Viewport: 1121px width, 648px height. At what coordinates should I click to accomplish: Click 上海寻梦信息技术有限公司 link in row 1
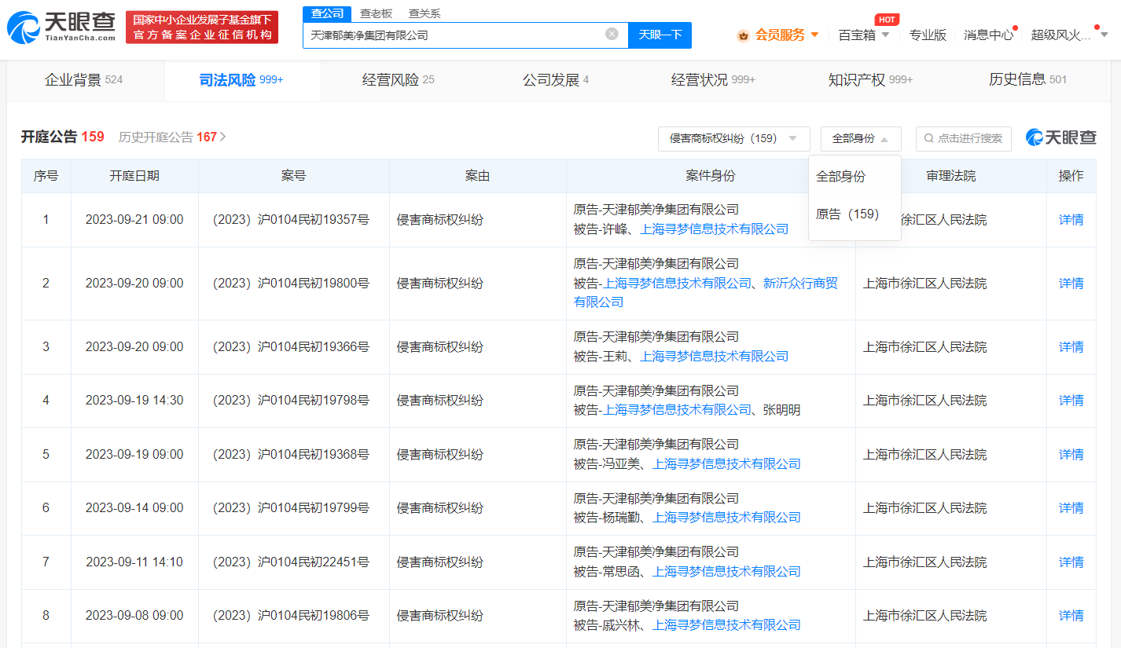(x=714, y=229)
